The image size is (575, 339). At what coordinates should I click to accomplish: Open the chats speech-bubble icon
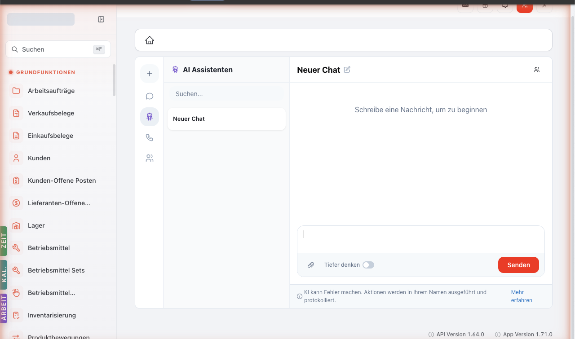point(150,96)
